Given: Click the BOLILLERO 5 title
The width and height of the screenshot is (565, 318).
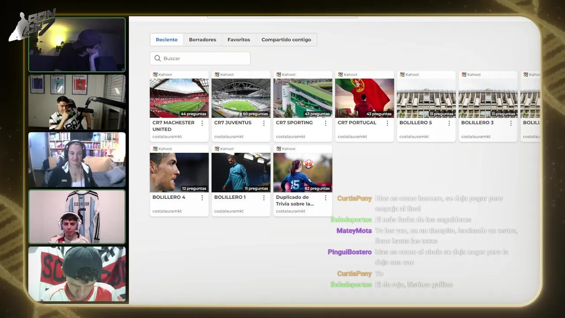Looking at the screenshot, I should click(x=415, y=123).
